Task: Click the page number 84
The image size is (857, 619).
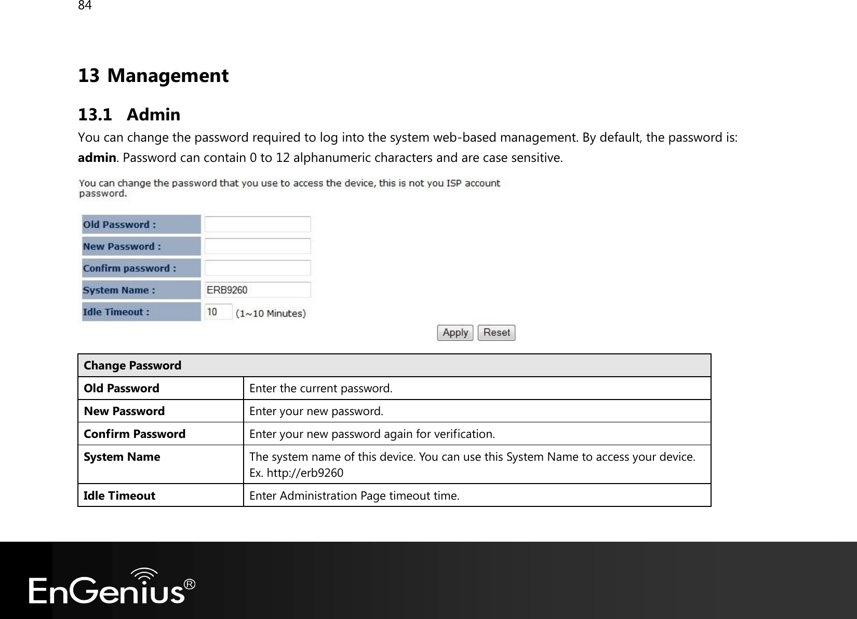Action: pos(85,6)
